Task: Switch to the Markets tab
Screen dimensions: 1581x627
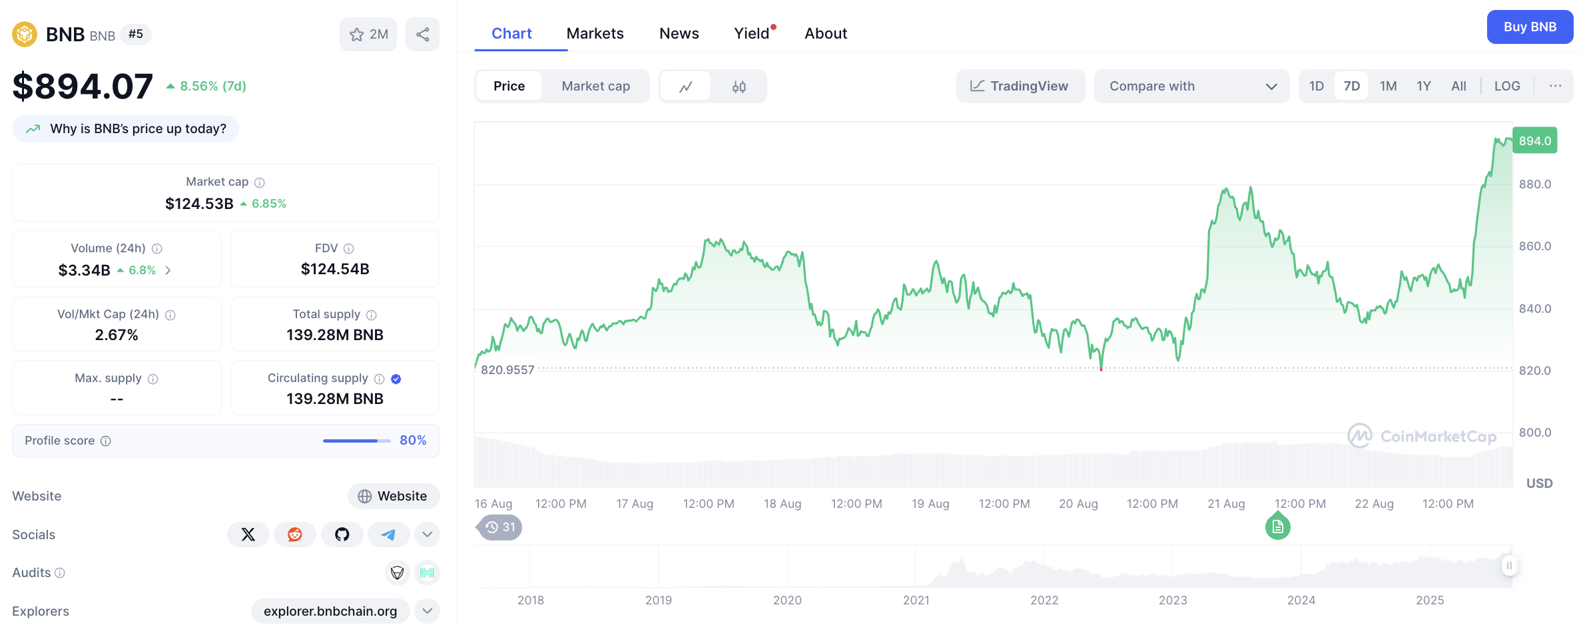Action: (x=595, y=33)
